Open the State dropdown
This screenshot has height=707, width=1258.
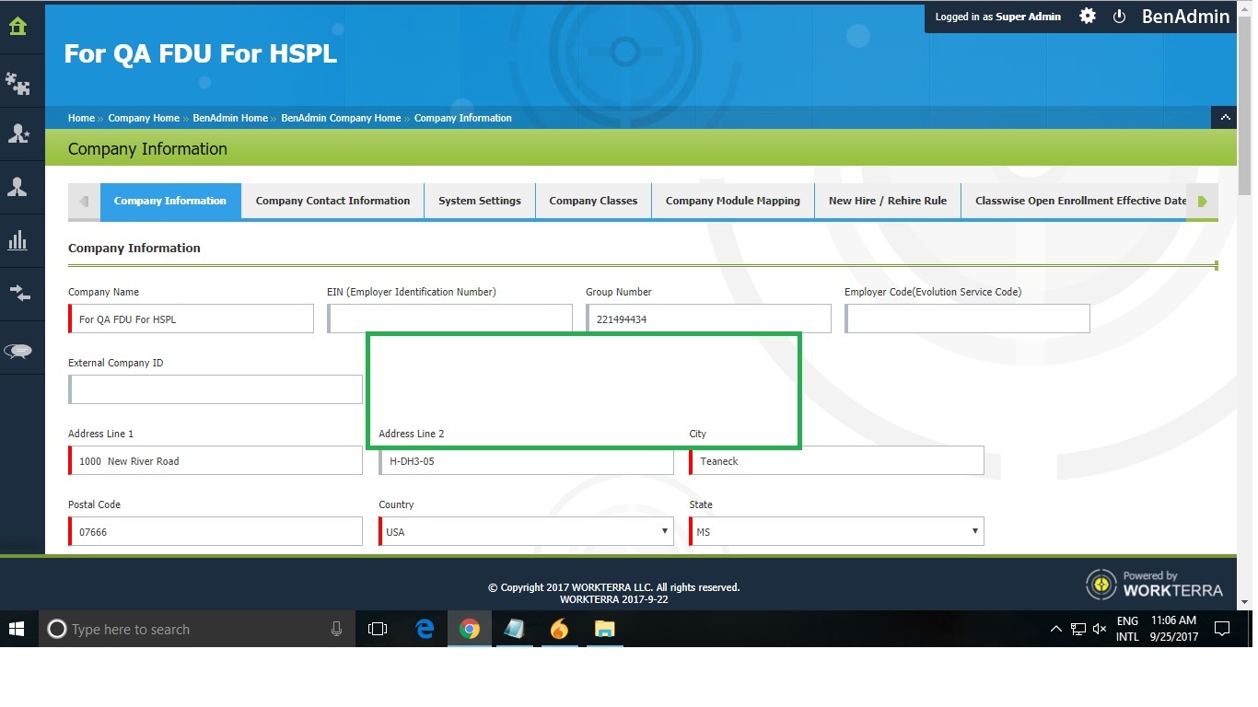(x=836, y=531)
